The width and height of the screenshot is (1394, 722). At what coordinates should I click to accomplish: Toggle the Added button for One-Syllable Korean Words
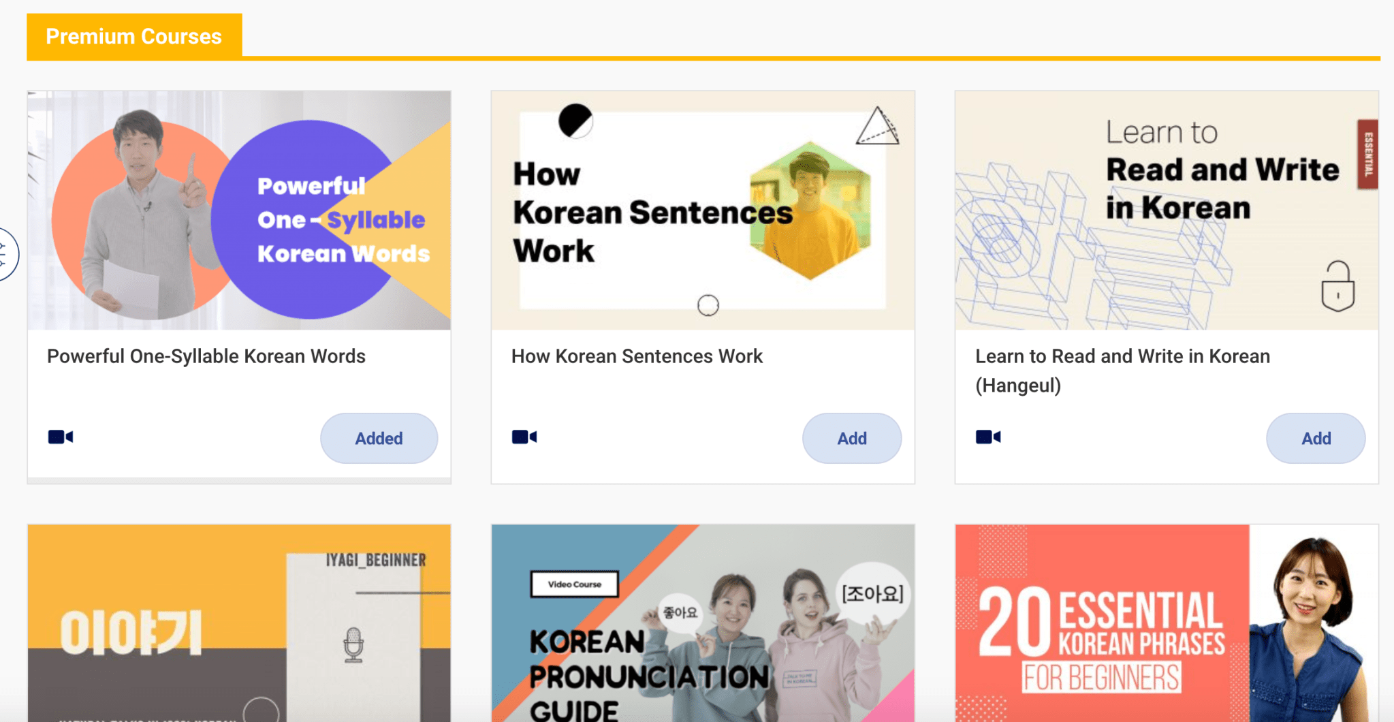click(379, 438)
